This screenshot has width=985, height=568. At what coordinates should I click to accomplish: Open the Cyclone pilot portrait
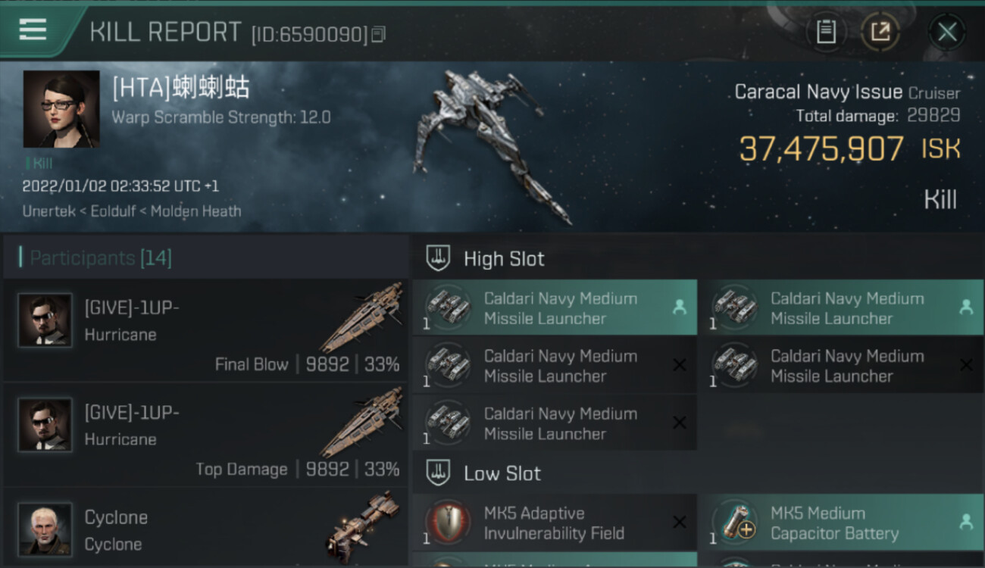[45, 529]
